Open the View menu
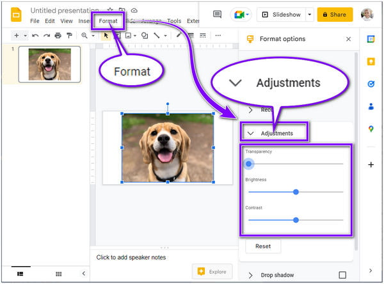 click(x=67, y=21)
